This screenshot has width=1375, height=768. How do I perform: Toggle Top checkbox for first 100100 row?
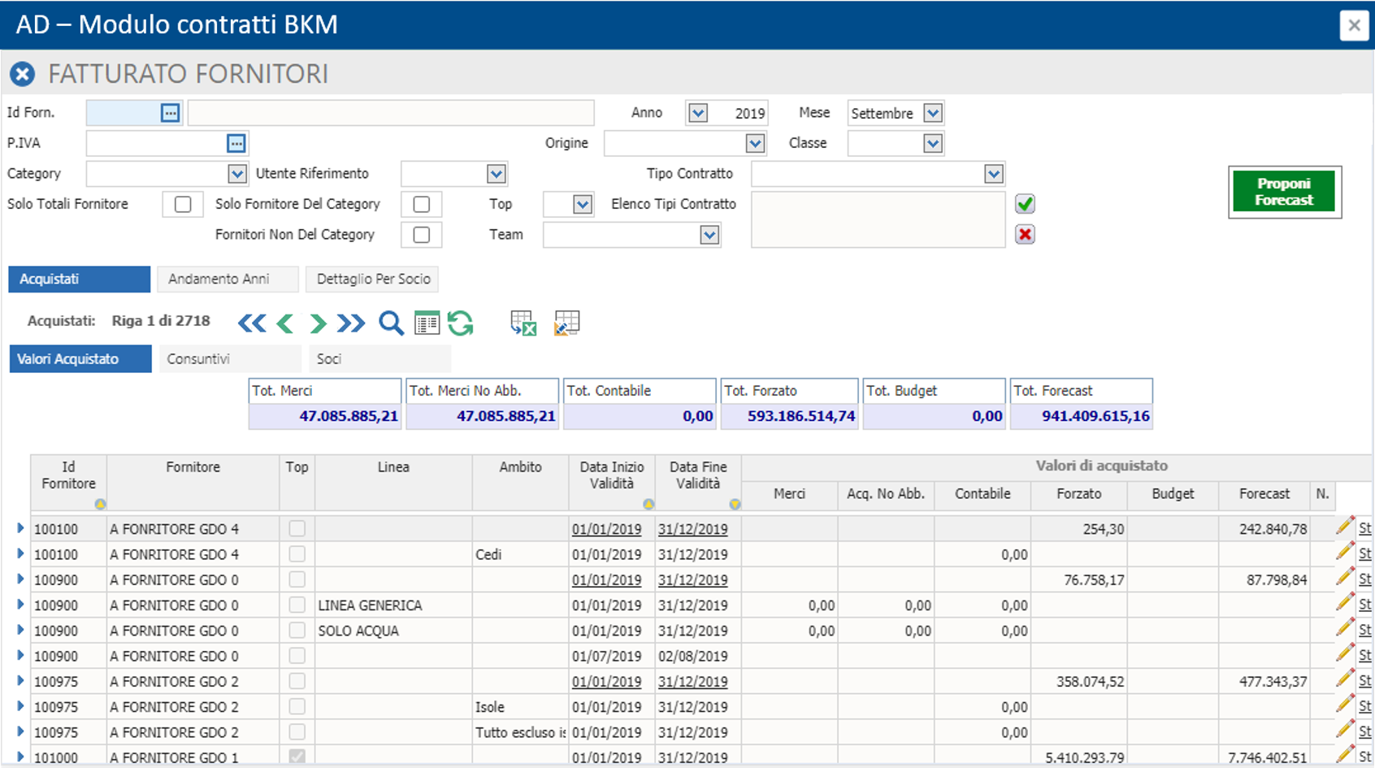pyautogui.click(x=297, y=528)
